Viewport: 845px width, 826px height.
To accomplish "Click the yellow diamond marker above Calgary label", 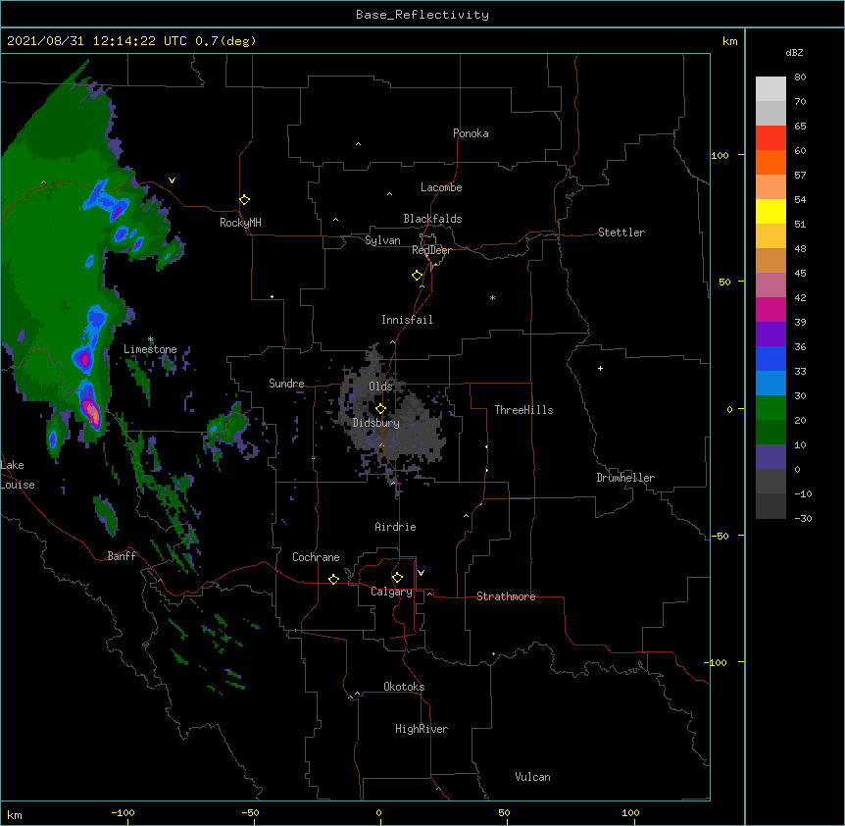I will pyautogui.click(x=397, y=578).
